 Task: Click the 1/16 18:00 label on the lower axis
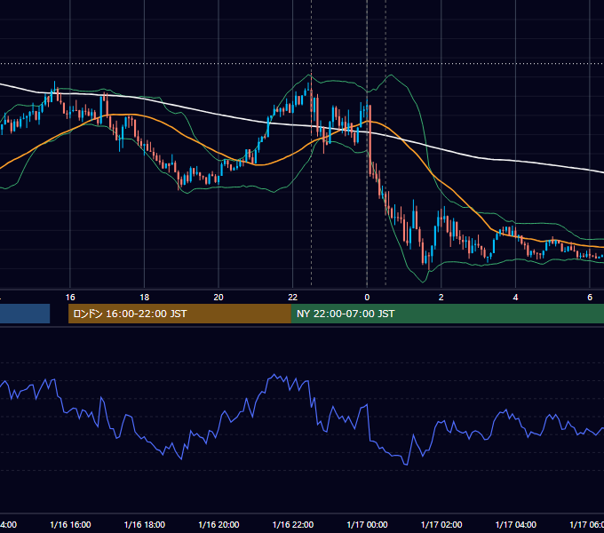[x=145, y=524]
